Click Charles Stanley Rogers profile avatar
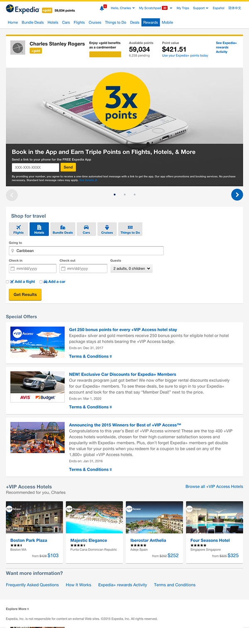The height and width of the screenshot is (628, 249). click(x=17, y=48)
